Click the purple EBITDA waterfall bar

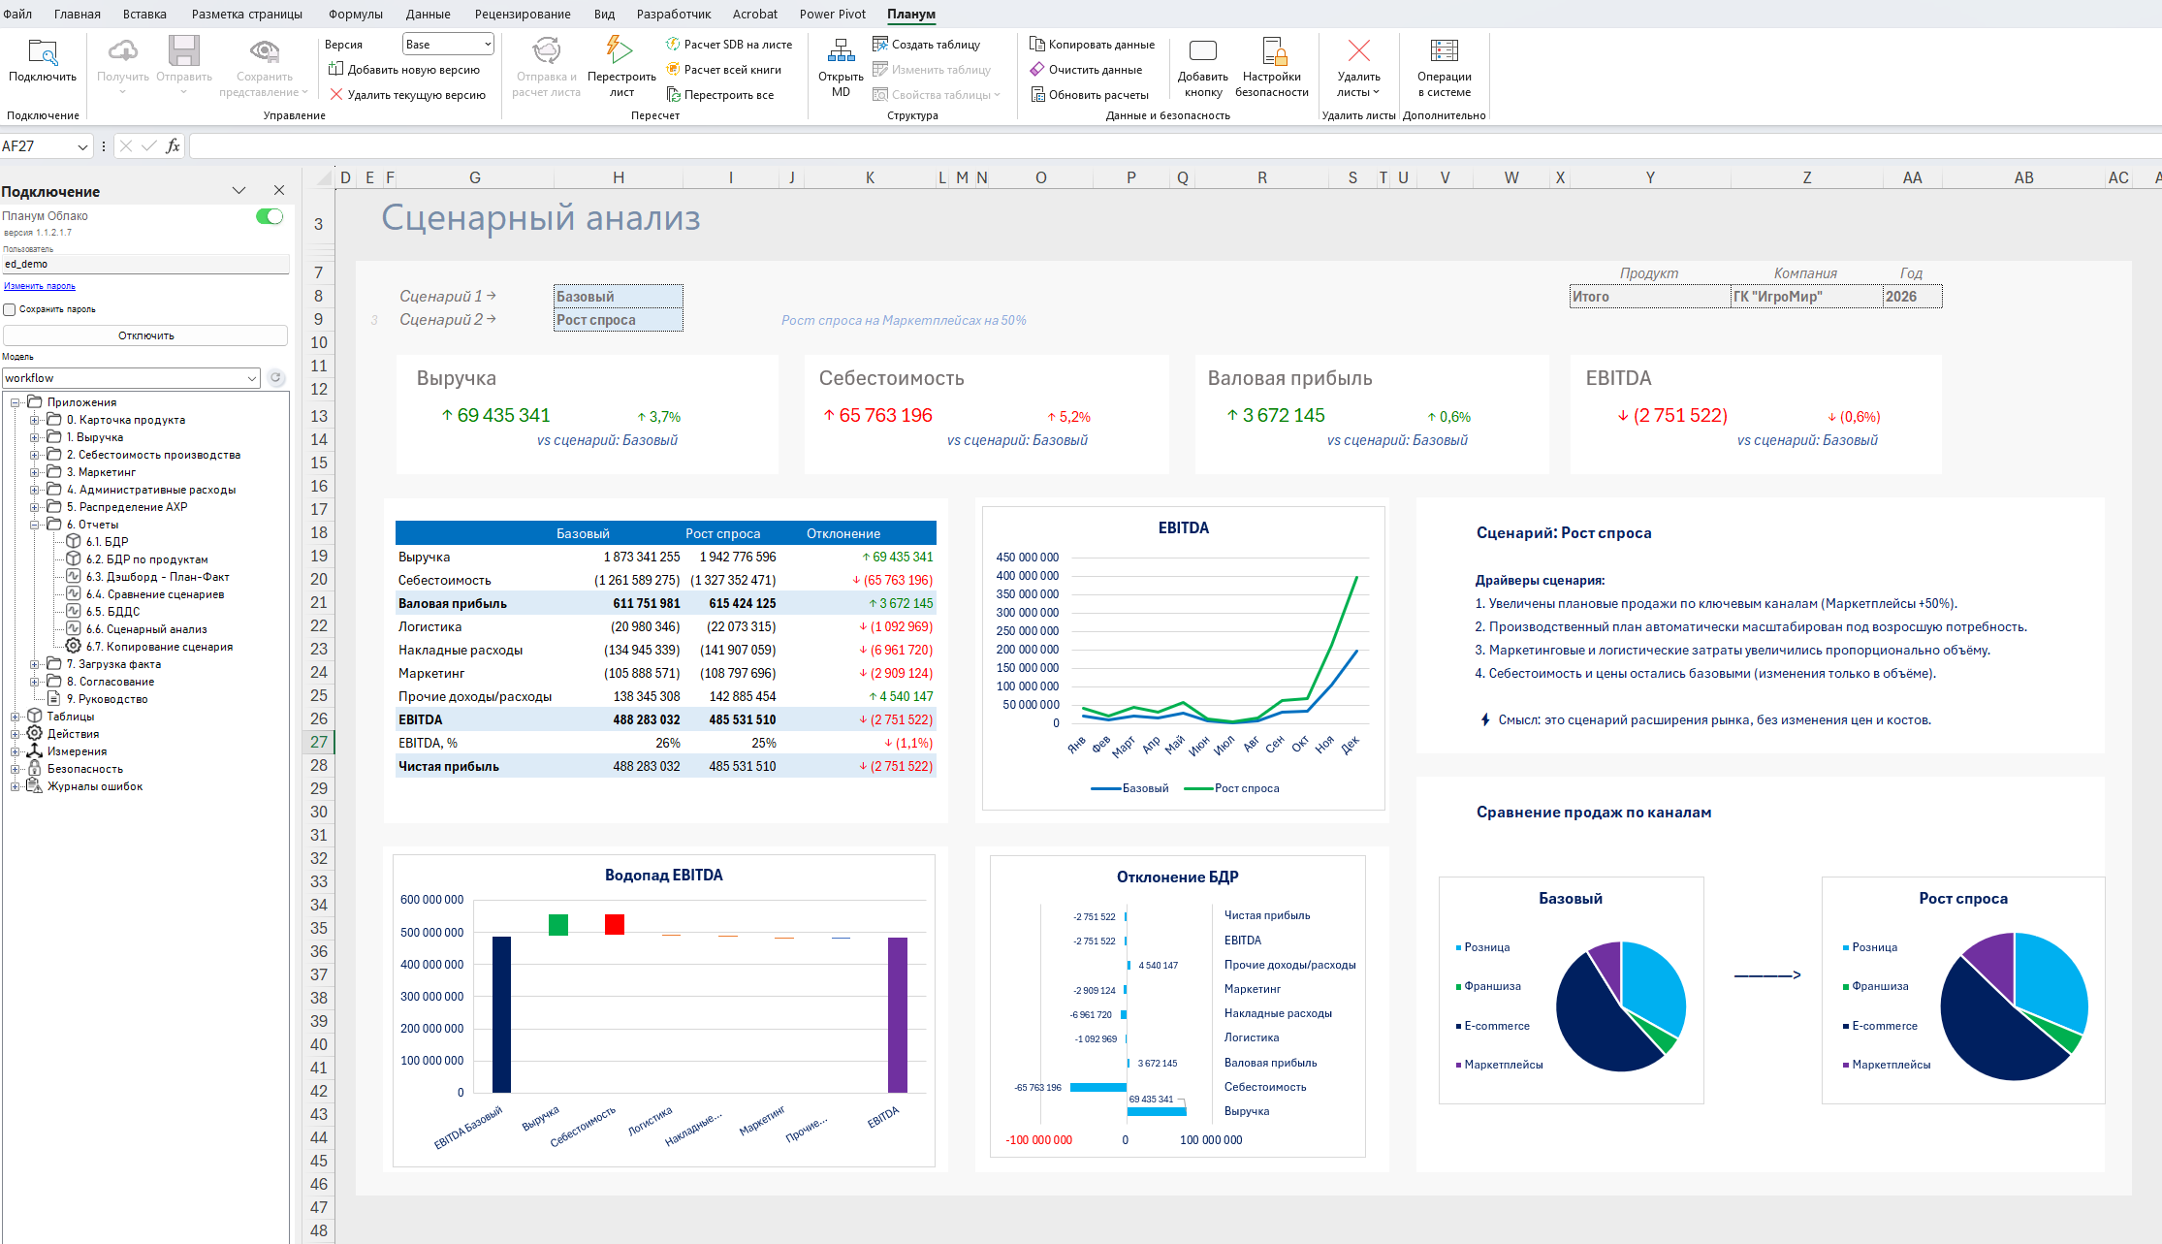click(897, 1014)
